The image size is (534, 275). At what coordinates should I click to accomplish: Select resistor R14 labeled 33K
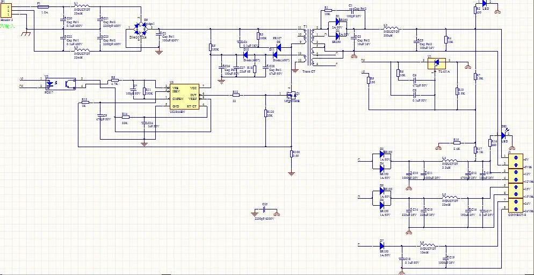click(125, 117)
